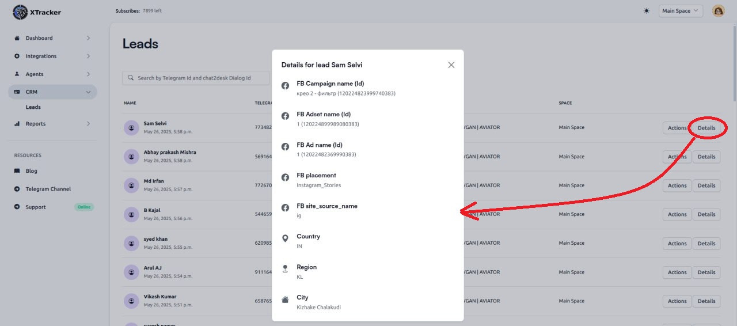Open the Main Space dropdown
Viewport: 737px width, 326px height.
[680, 11]
